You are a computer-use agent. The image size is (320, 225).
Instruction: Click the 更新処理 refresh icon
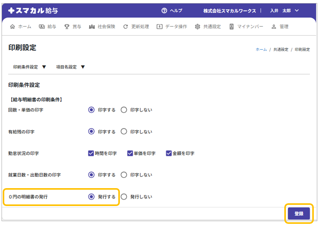[x=125, y=27]
